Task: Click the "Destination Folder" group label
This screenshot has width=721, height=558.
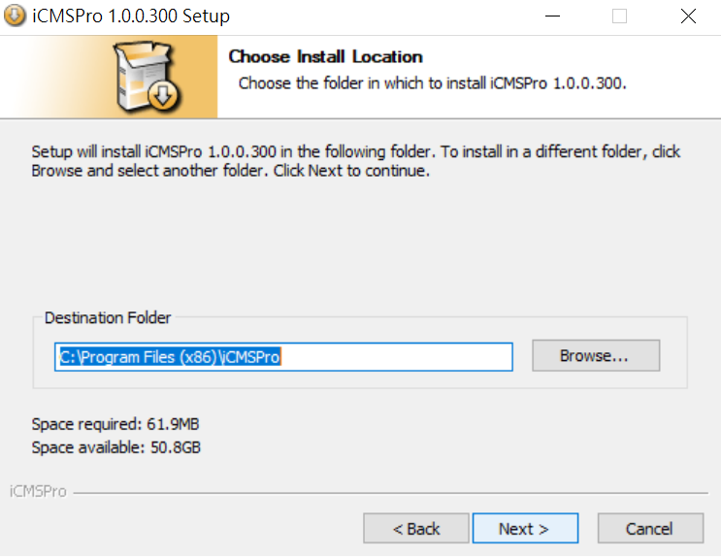Action: pyautogui.click(x=108, y=318)
